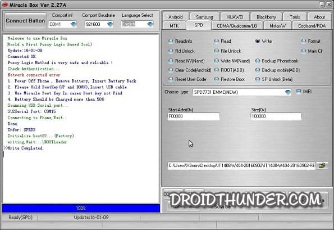
Task: Select the SPD tab
Action: (199, 25)
